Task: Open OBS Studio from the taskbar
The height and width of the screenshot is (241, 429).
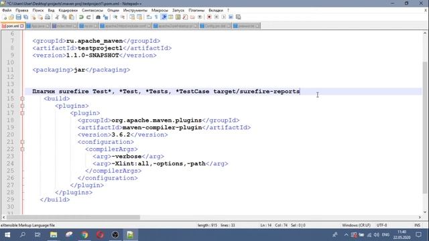Action: [115, 235]
